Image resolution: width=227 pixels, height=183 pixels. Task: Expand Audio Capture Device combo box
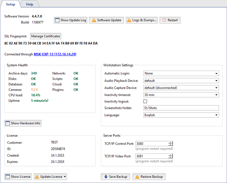(181, 88)
